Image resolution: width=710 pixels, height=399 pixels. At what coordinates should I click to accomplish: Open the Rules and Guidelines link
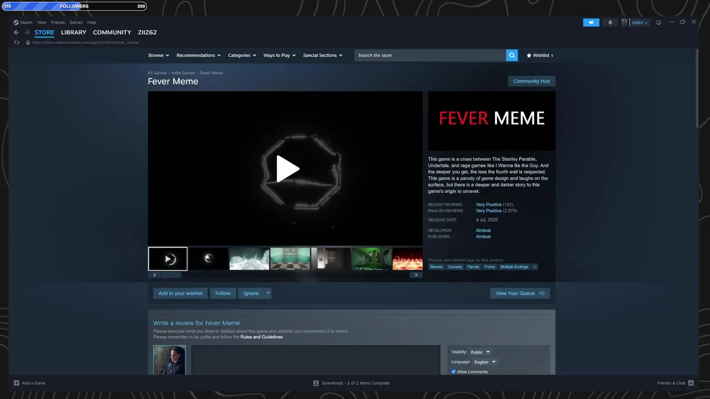tap(261, 337)
